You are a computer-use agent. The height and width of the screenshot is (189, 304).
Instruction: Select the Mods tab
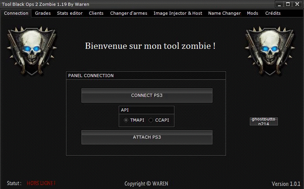coord(252,13)
